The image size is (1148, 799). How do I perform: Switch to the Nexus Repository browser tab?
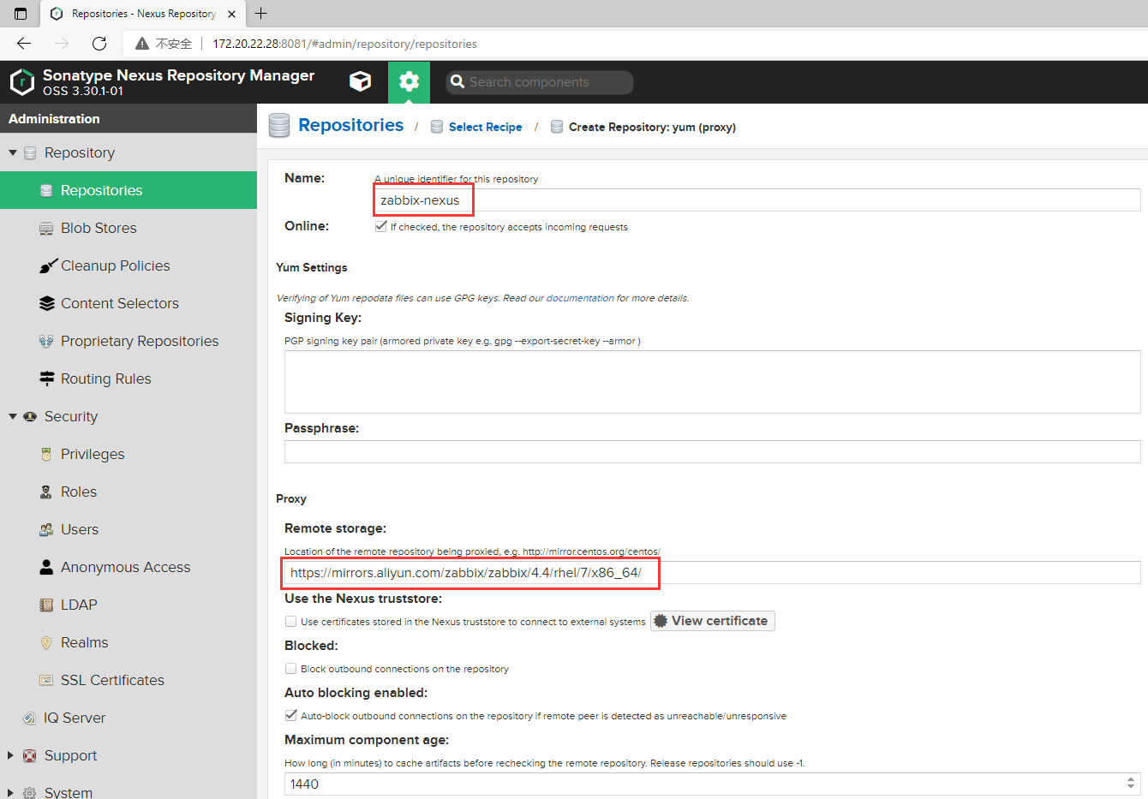[x=142, y=14]
